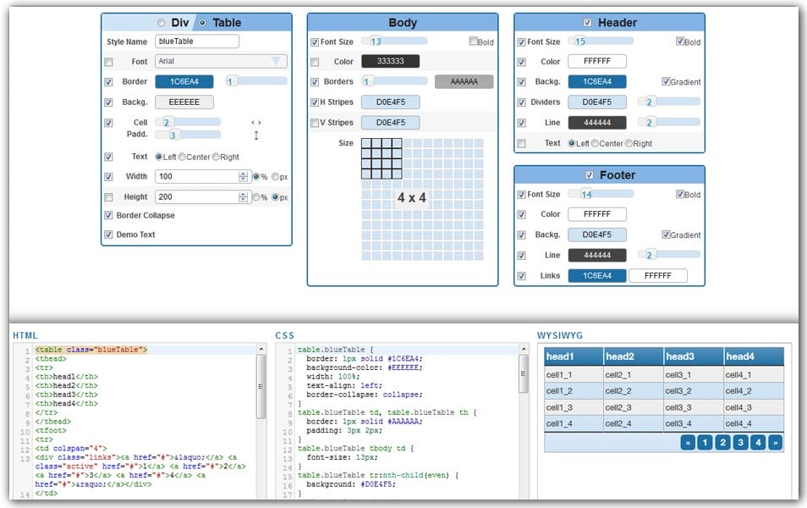Image resolution: width=807 pixels, height=508 pixels.
Task: Click the Header background color swatch 1C6EA4
Action: 598,80
